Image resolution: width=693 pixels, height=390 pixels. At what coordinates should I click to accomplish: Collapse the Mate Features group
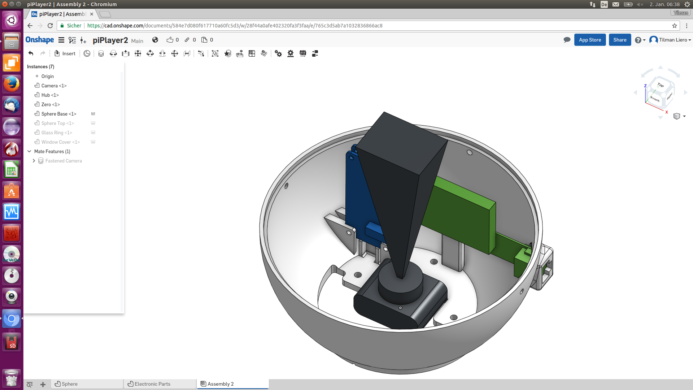[30, 151]
